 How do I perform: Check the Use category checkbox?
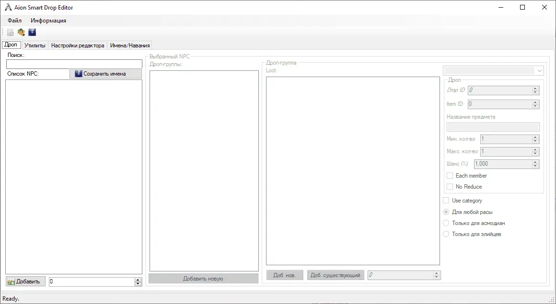pos(446,201)
